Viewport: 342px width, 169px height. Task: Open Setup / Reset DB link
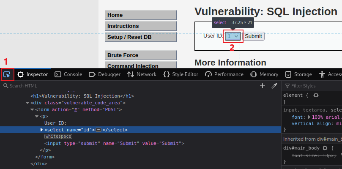[x=141, y=37]
